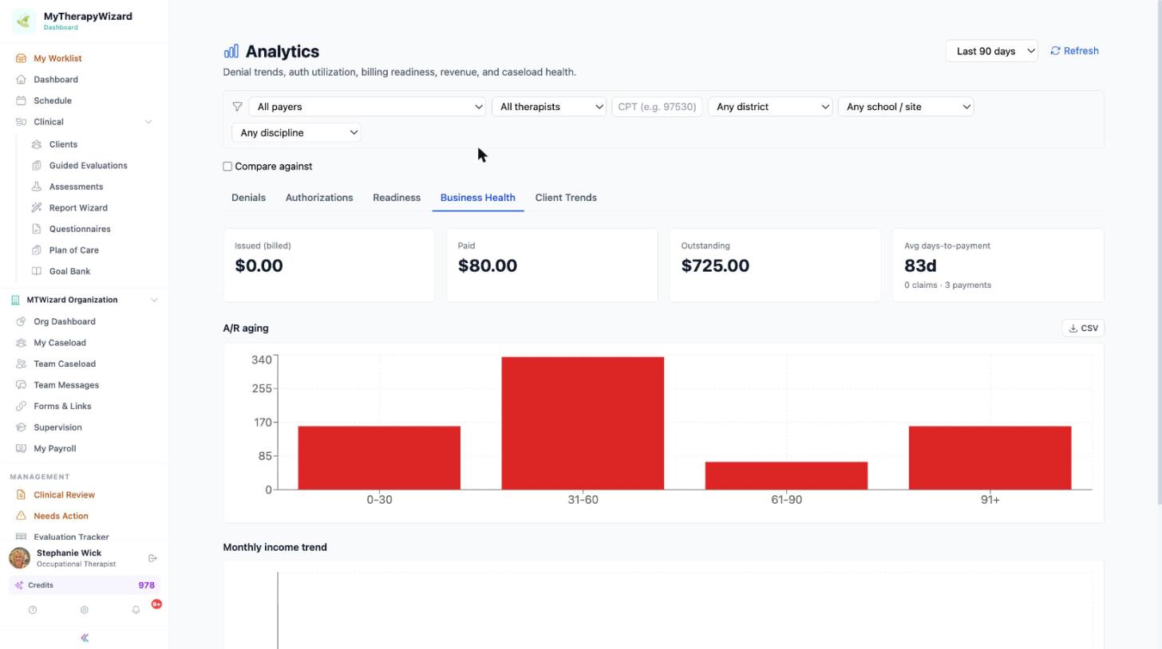
Task: Open Schedule from the sidebar
Action: pos(53,100)
